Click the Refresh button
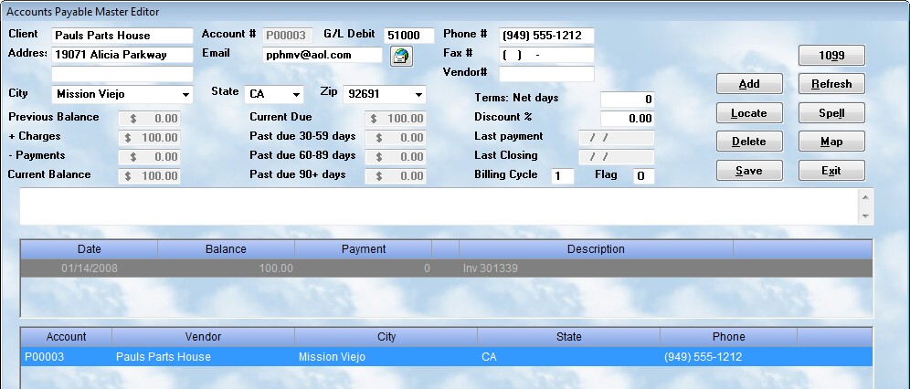Screen dimensions: 910x389 pos(831,84)
